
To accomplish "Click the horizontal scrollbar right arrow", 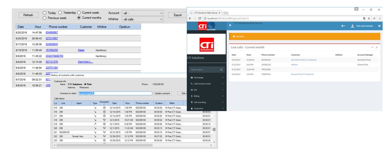I will tap(211, 145).
